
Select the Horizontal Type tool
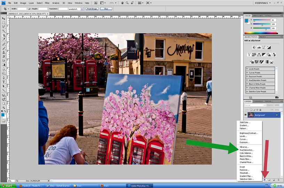3,82
